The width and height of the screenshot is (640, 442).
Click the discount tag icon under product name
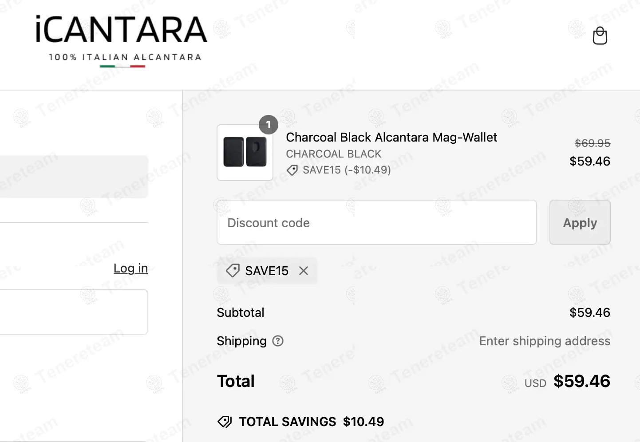tap(292, 170)
